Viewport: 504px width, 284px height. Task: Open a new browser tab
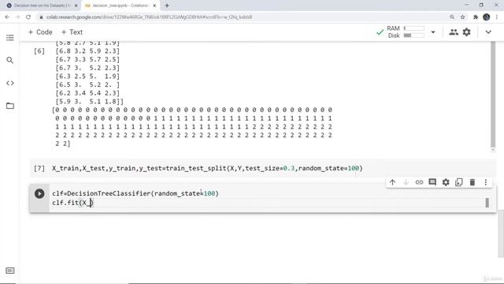tap(167, 6)
